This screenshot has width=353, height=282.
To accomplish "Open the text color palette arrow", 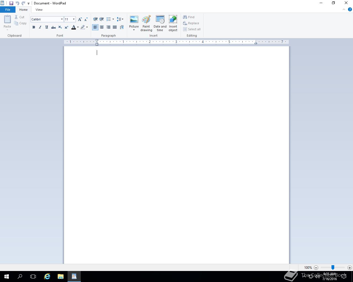I will (78, 27).
